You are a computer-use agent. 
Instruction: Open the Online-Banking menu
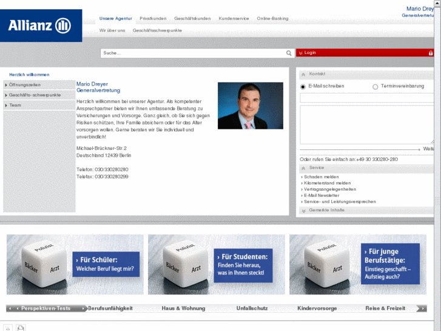click(x=272, y=18)
